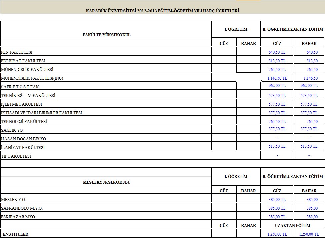Click GÜZ 573,50 TL in TEKNİK EĞİTİM row
The width and height of the screenshot is (325, 238).
point(277,96)
